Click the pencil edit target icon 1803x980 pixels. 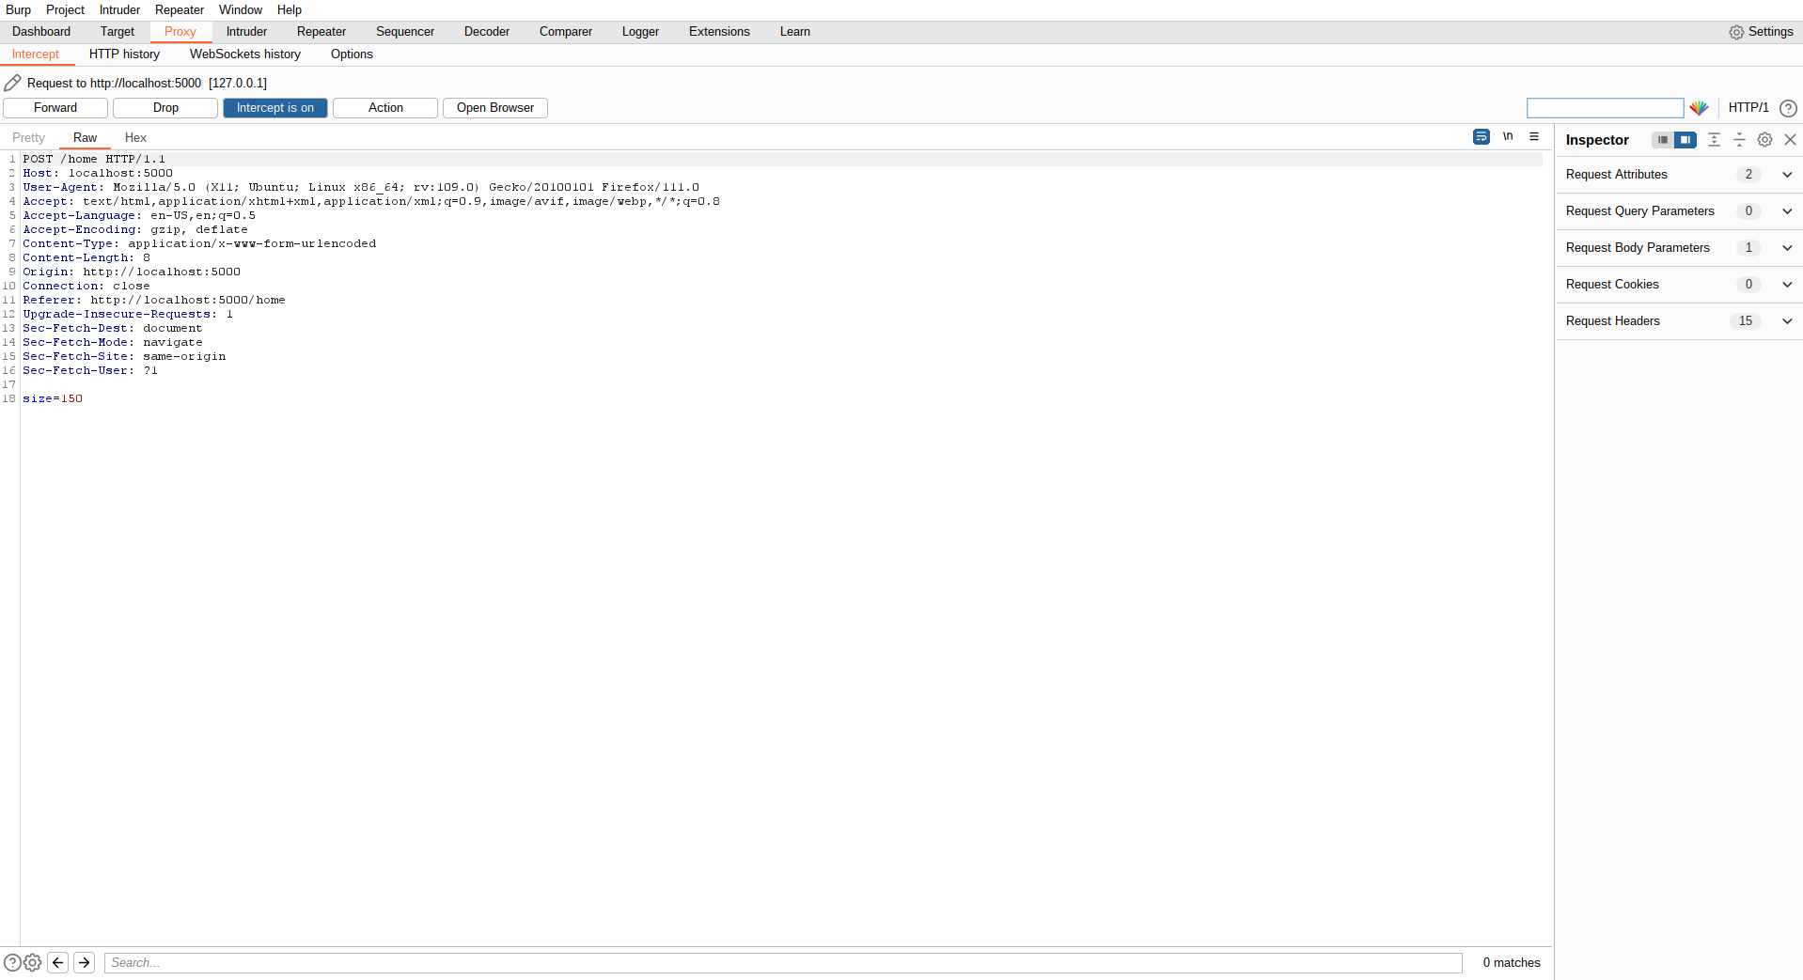tap(12, 83)
